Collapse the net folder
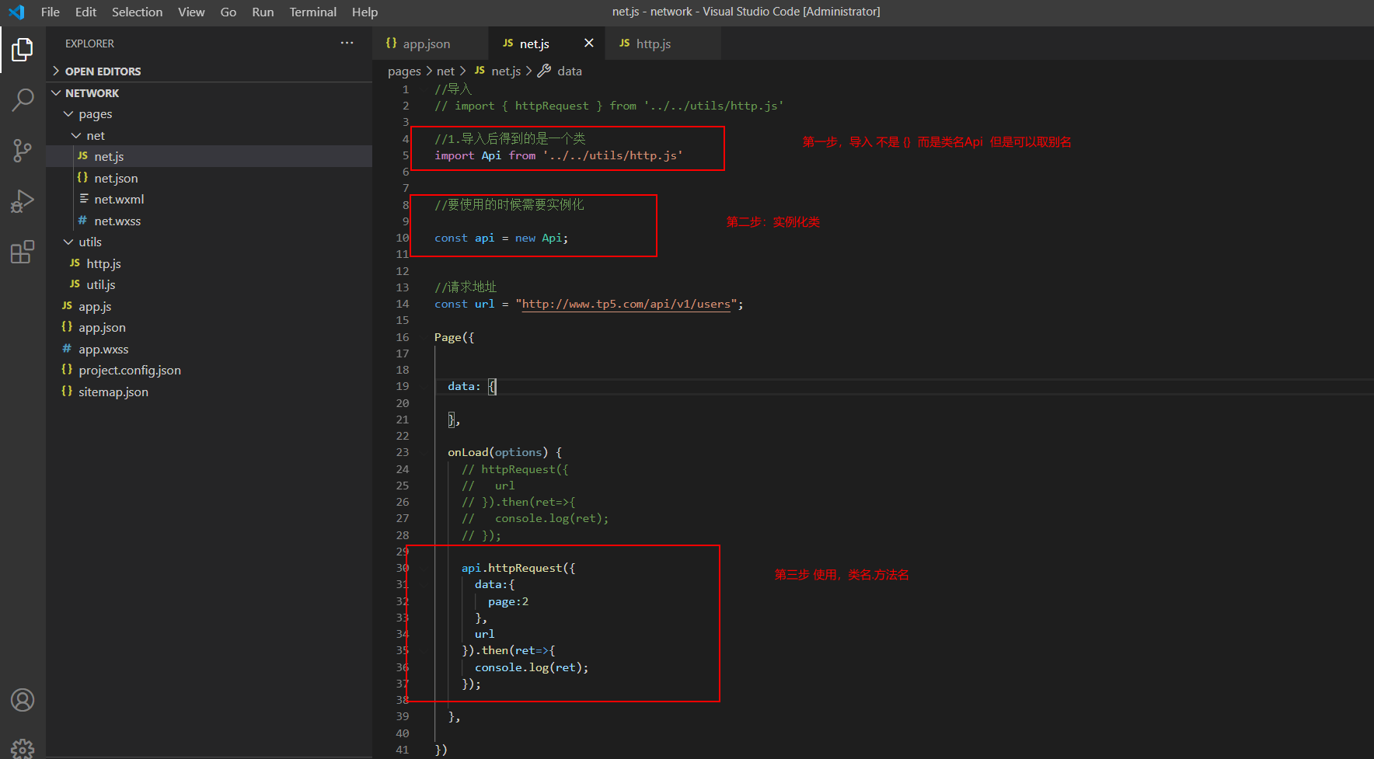Image resolution: width=1374 pixels, height=759 pixels. (x=76, y=135)
